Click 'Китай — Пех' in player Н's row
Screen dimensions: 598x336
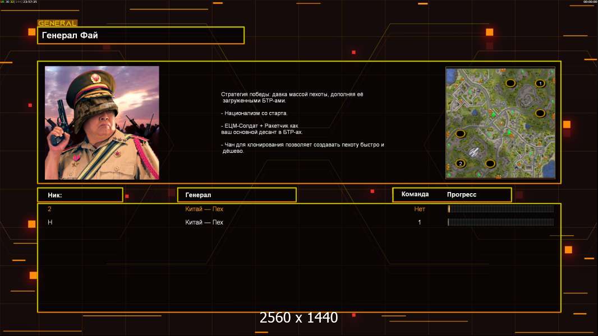[204, 222]
